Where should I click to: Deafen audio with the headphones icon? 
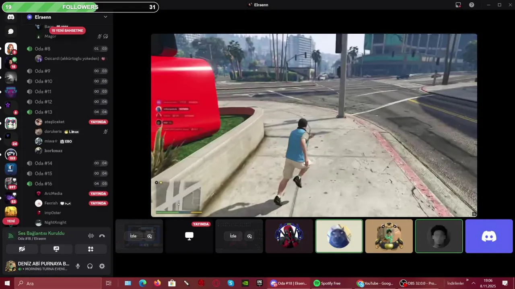point(90,266)
